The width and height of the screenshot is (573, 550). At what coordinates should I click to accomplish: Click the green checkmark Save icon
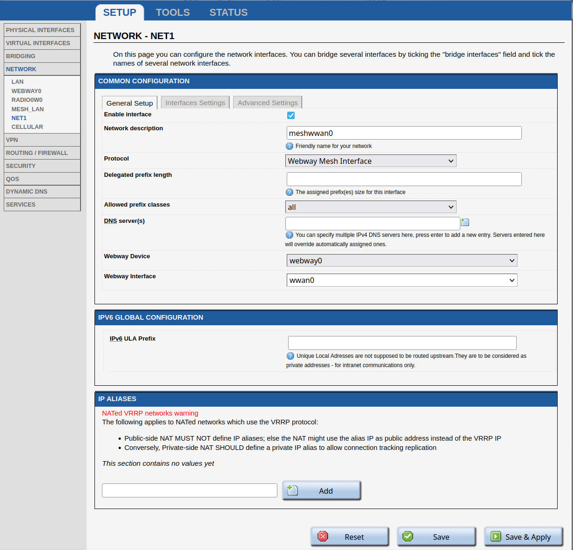tap(408, 537)
